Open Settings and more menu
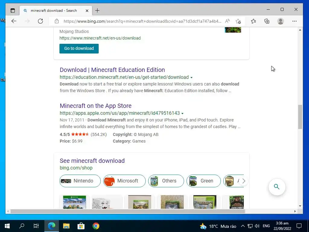This screenshot has height=232, width=309. pyautogui.click(x=295, y=21)
